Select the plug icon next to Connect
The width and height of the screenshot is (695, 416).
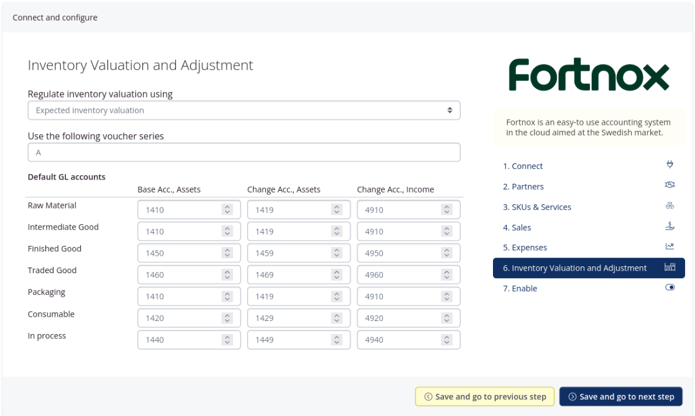[x=670, y=163]
